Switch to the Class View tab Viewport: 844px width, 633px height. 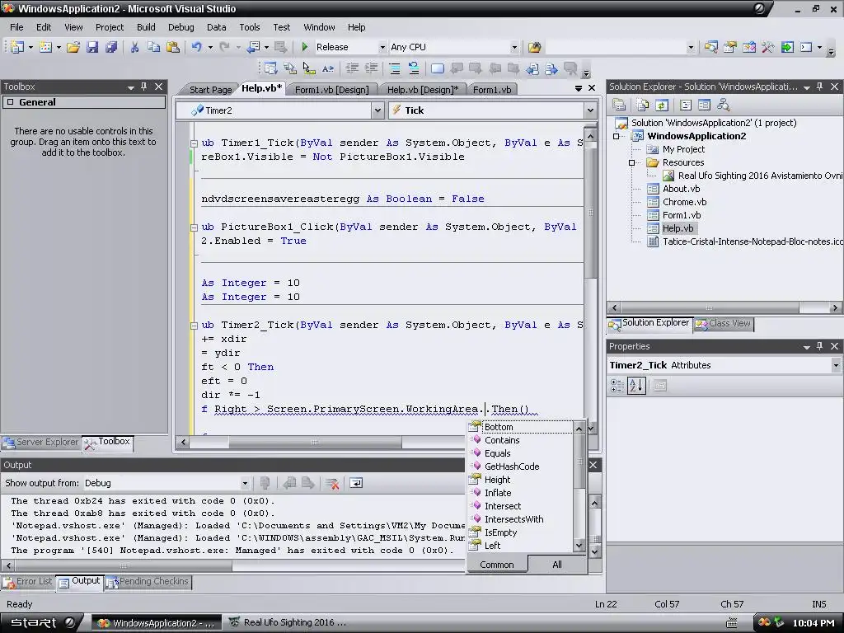click(x=724, y=323)
